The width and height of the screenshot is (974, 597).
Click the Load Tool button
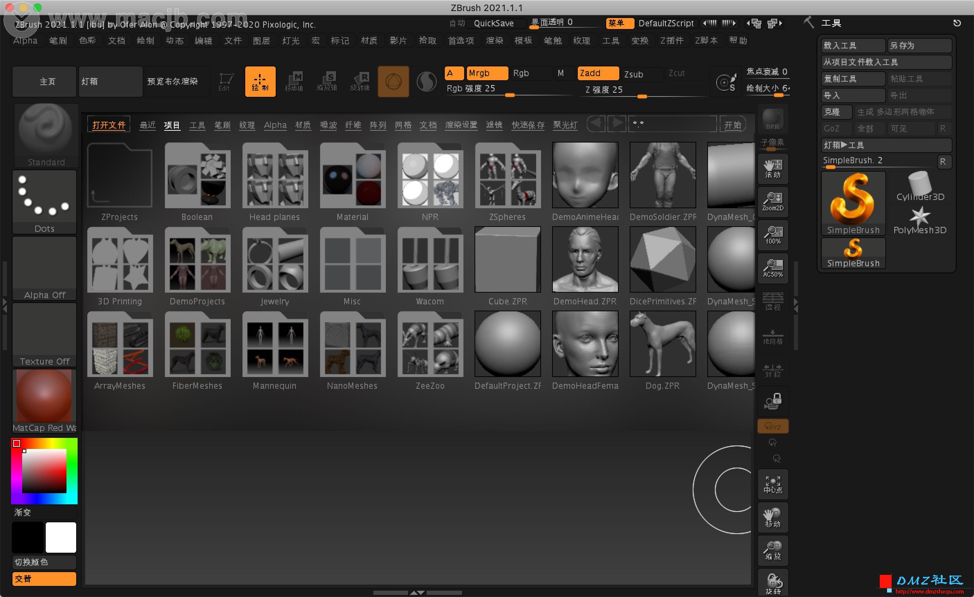tap(853, 46)
